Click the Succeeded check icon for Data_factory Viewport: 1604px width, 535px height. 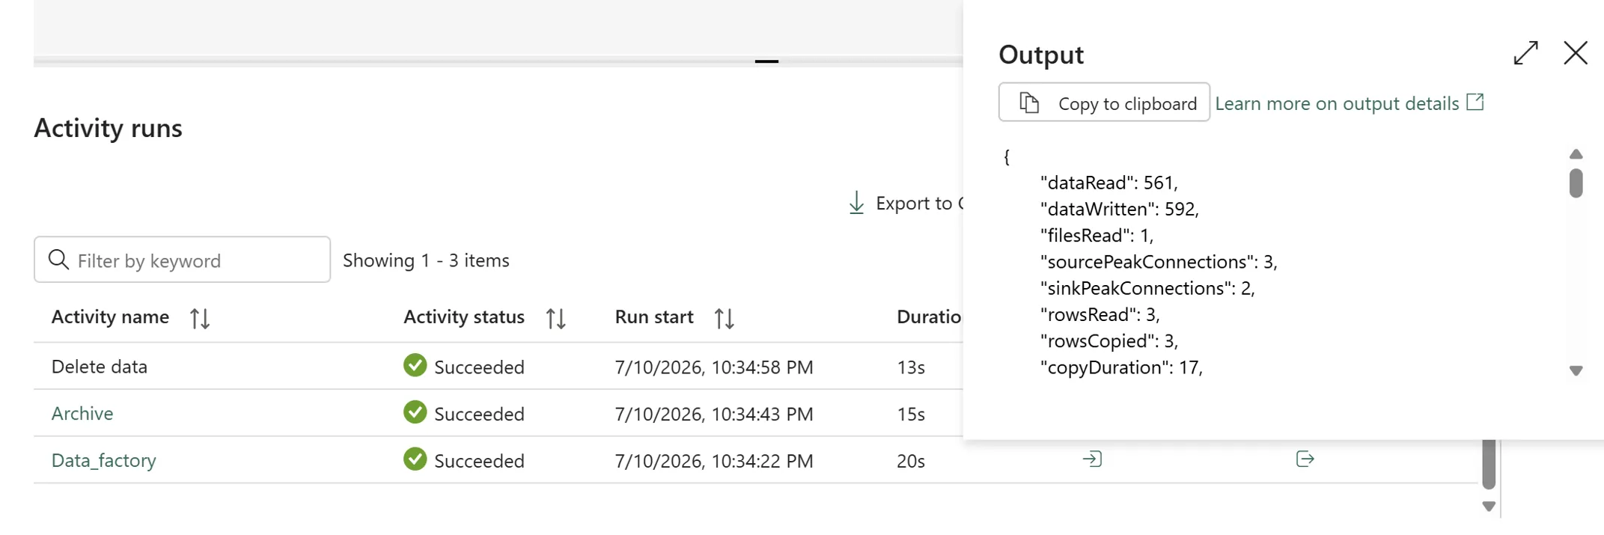tap(415, 459)
